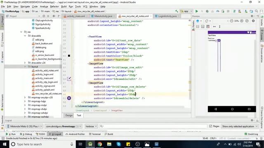Open Skype from taskbar

tap(118, 144)
